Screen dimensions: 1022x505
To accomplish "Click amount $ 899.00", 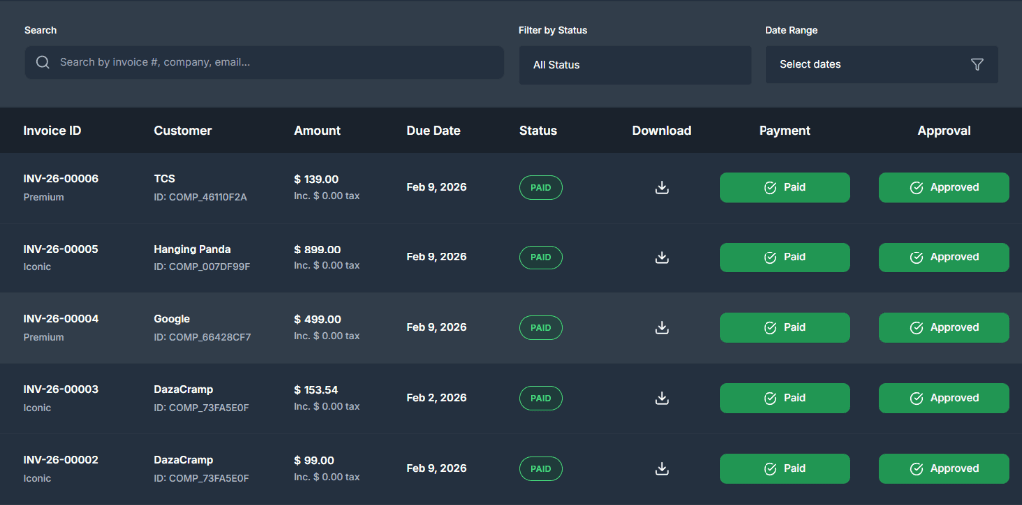I will [317, 250].
